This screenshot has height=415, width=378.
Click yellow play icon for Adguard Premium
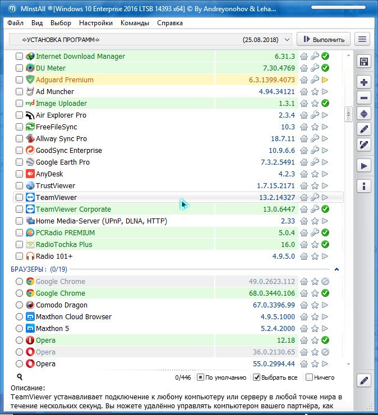(325, 80)
